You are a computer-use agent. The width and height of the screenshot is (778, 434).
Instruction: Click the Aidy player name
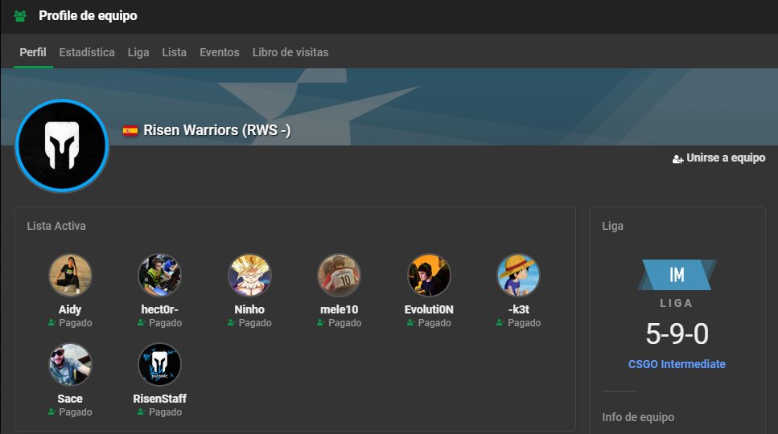[x=70, y=309]
